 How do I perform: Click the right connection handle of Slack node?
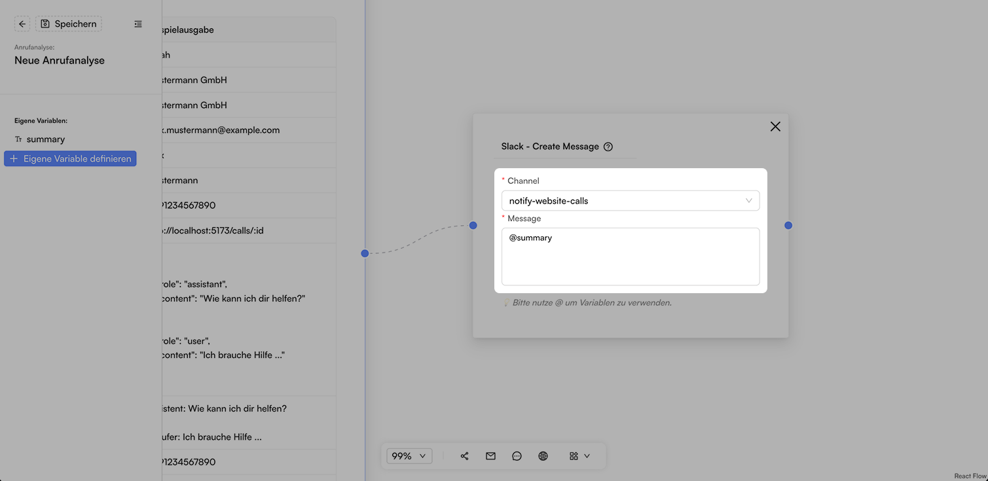(x=788, y=225)
